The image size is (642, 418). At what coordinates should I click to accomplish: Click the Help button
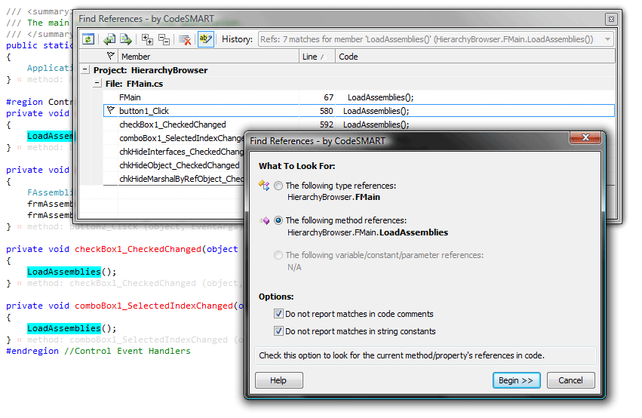[279, 380]
